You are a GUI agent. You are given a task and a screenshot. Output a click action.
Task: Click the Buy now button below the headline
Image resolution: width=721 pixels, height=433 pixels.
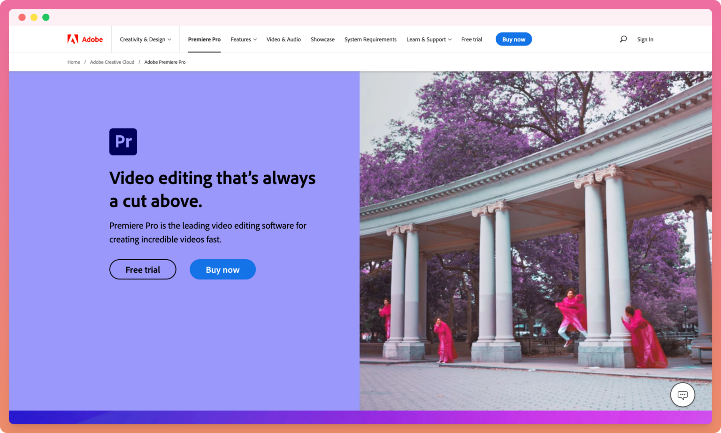point(222,269)
